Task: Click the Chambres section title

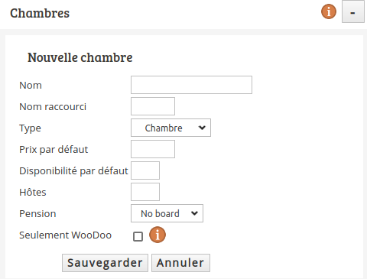Action: 40,13
